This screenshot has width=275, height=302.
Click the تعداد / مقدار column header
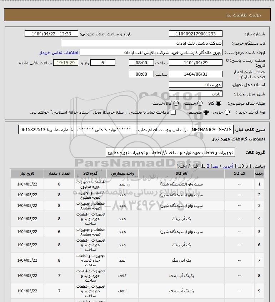(x=59, y=174)
